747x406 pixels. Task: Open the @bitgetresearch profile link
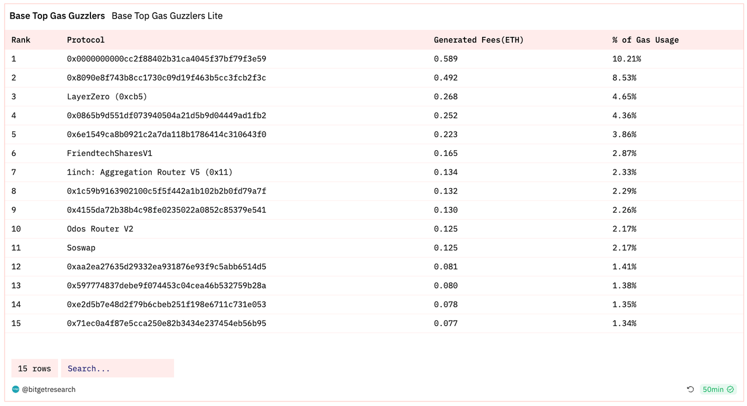point(48,389)
